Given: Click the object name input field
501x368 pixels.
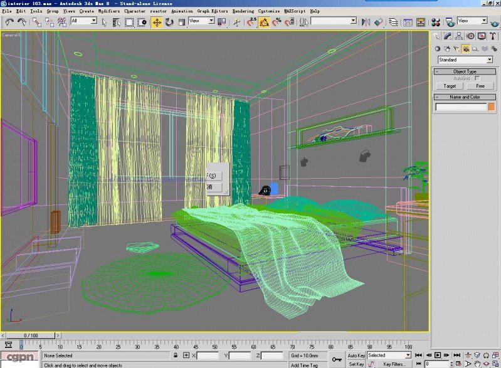Looking at the screenshot, I should [x=461, y=107].
